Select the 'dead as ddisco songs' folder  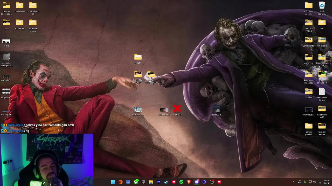point(6,8)
